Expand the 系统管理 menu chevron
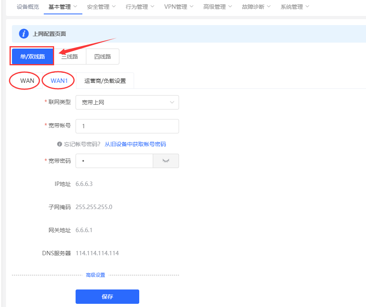This screenshot has width=366, height=307. point(307,7)
